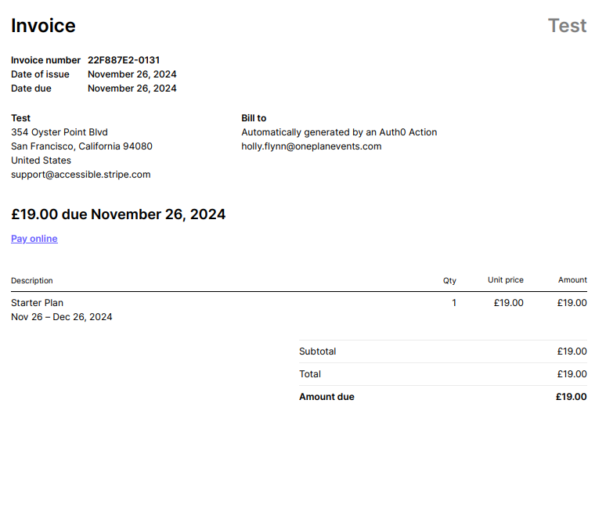606x508 pixels.
Task: Click the Starter Plan line item
Action: point(38,303)
